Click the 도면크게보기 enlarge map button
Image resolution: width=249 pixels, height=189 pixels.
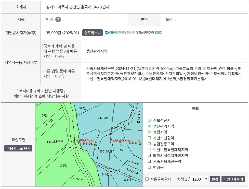pyautogui.click(x=233, y=179)
